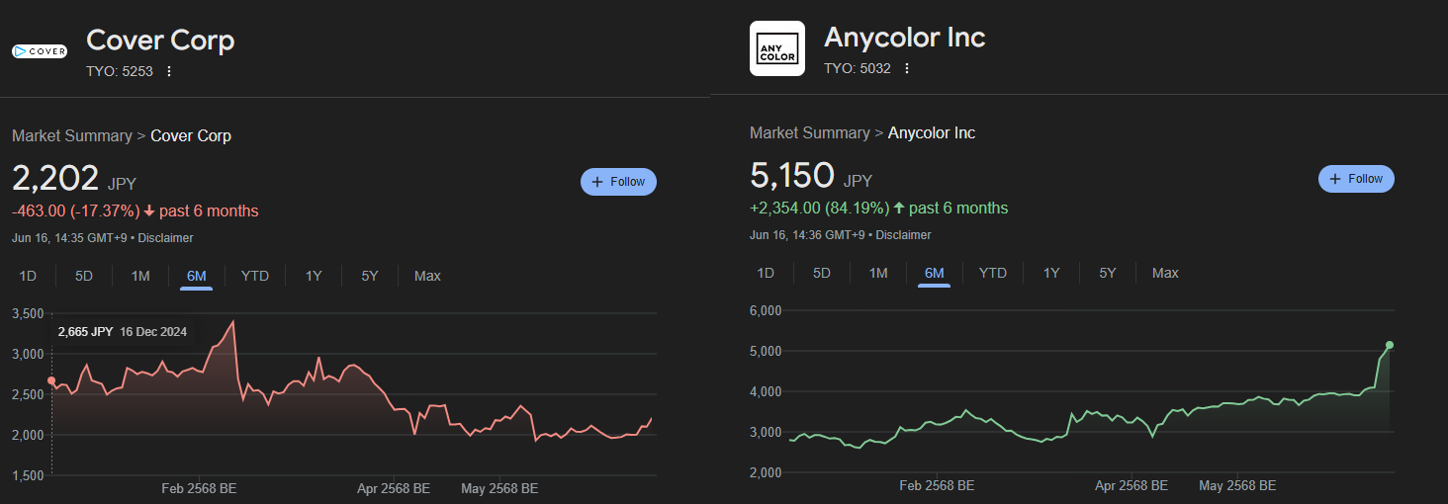Click May 2568 BE label on Anycolor chart
Screen dimensions: 1448x504
[x=1237, y=485]
